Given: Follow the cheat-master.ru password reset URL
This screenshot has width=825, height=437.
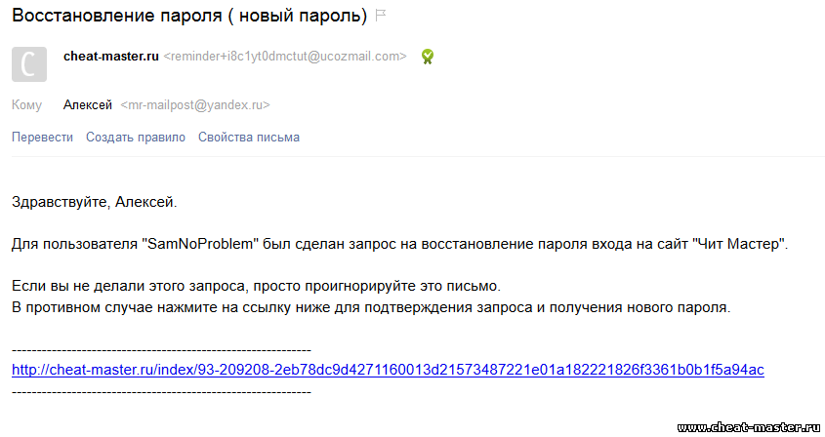Looking at the screenshot, I should [388, 370].
